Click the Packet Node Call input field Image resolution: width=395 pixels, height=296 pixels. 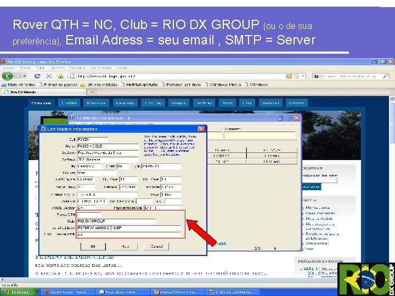(162, 208)
